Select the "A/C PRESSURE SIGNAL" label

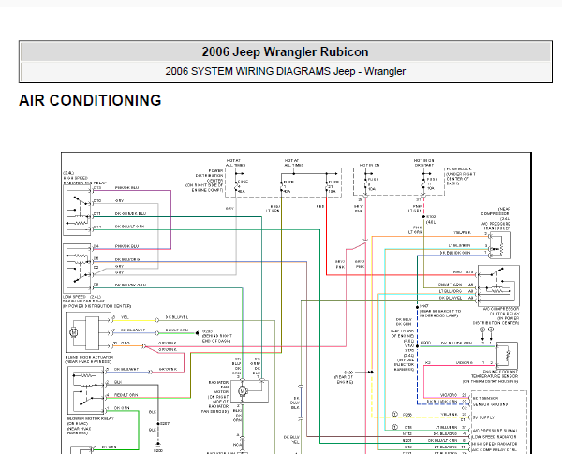tap(495, 431)
